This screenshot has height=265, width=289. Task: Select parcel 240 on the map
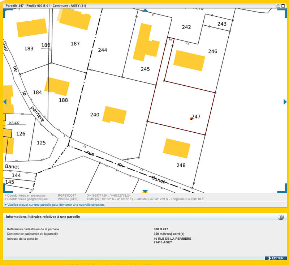[x=95, y=115]
